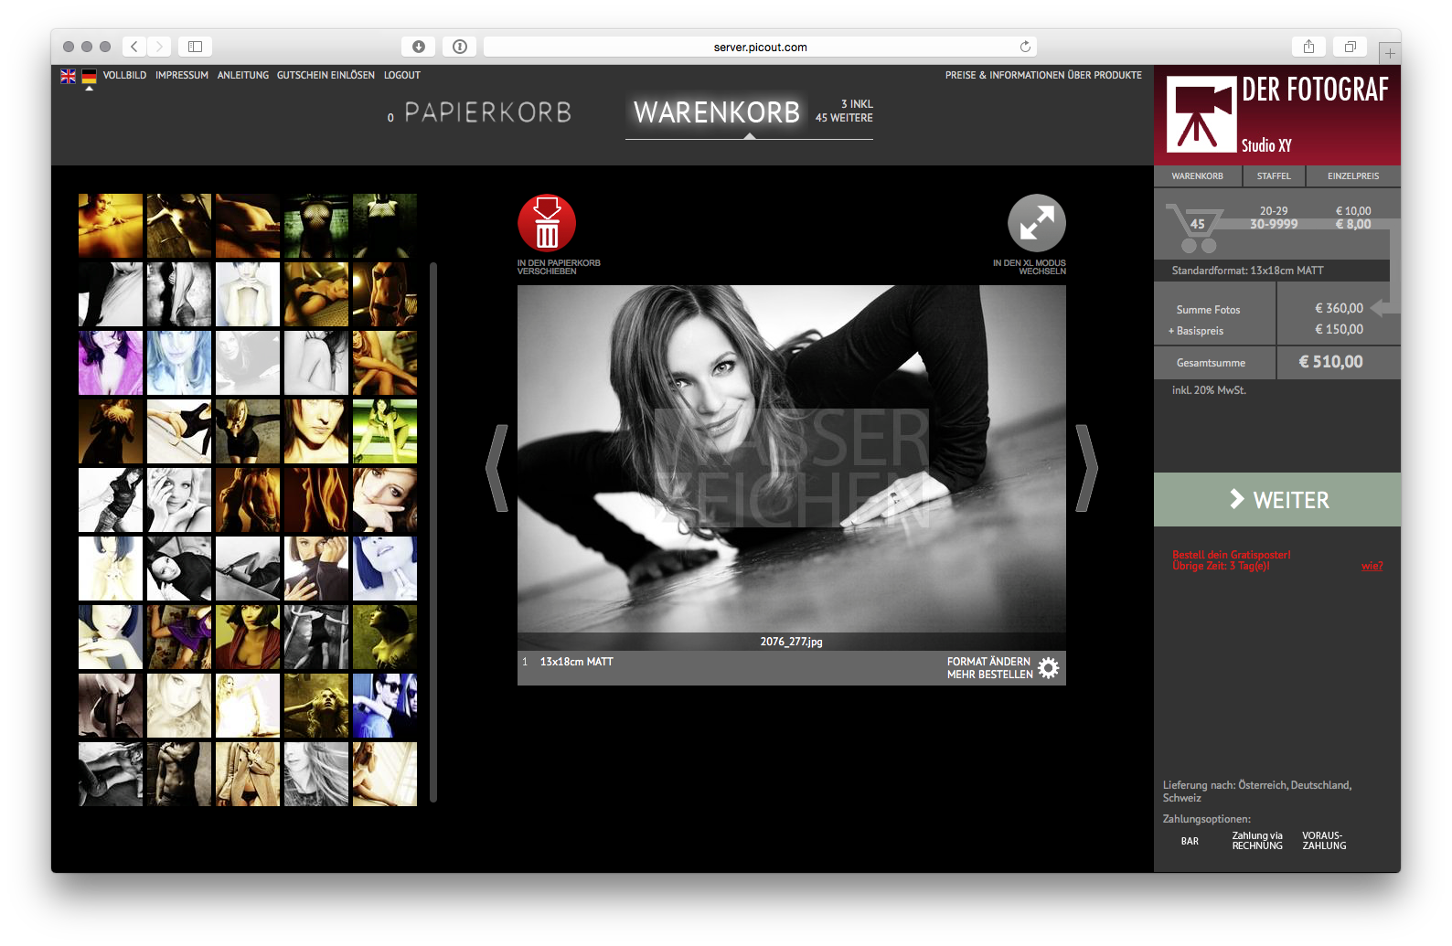Click LOGOUT

[x=402, y=75]
